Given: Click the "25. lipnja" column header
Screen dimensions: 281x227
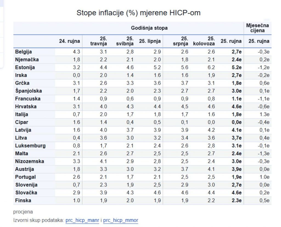Looking at the screenshot, I should tap(150, 41).
